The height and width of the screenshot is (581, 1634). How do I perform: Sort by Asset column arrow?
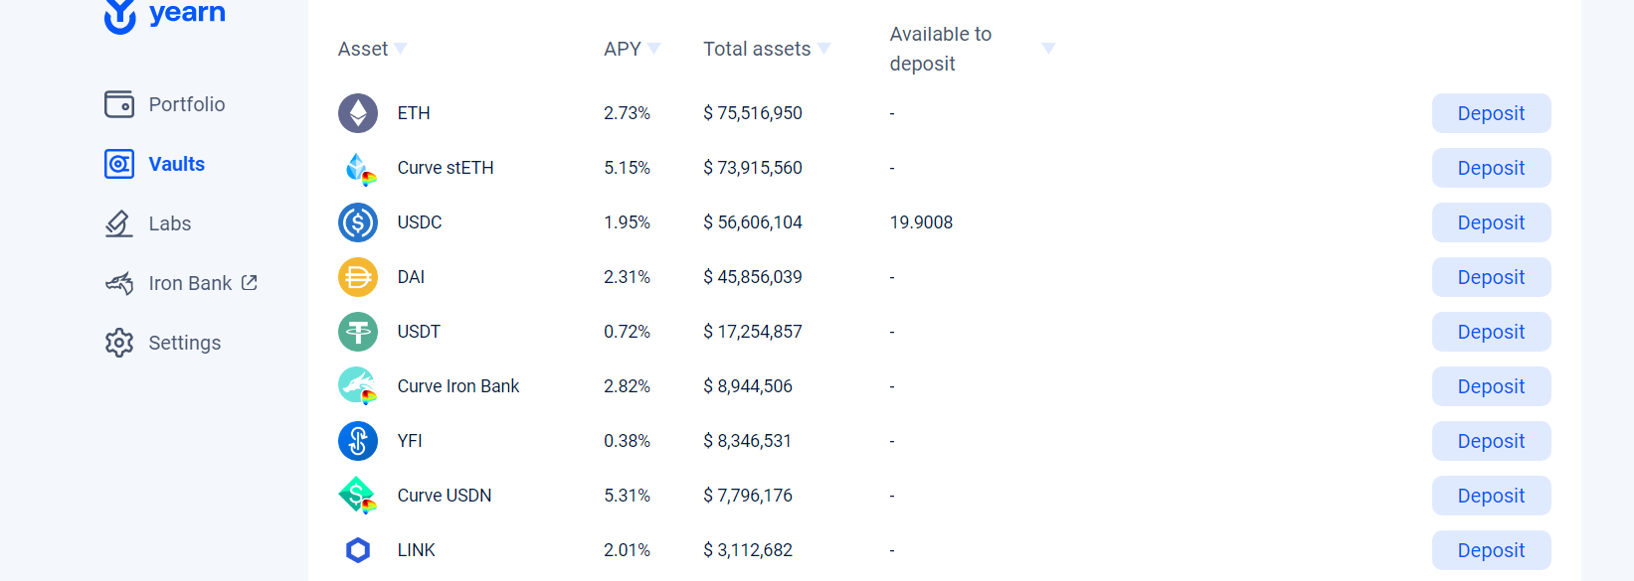401,48
